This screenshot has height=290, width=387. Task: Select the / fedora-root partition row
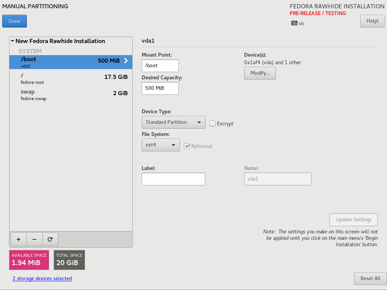point(71,79)
